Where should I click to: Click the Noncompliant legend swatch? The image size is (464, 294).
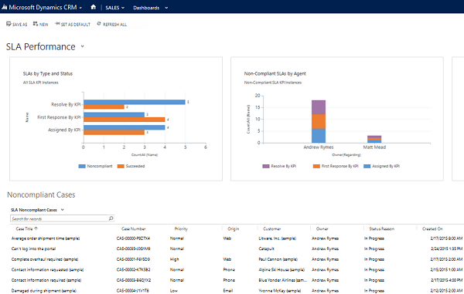(82, 166)
